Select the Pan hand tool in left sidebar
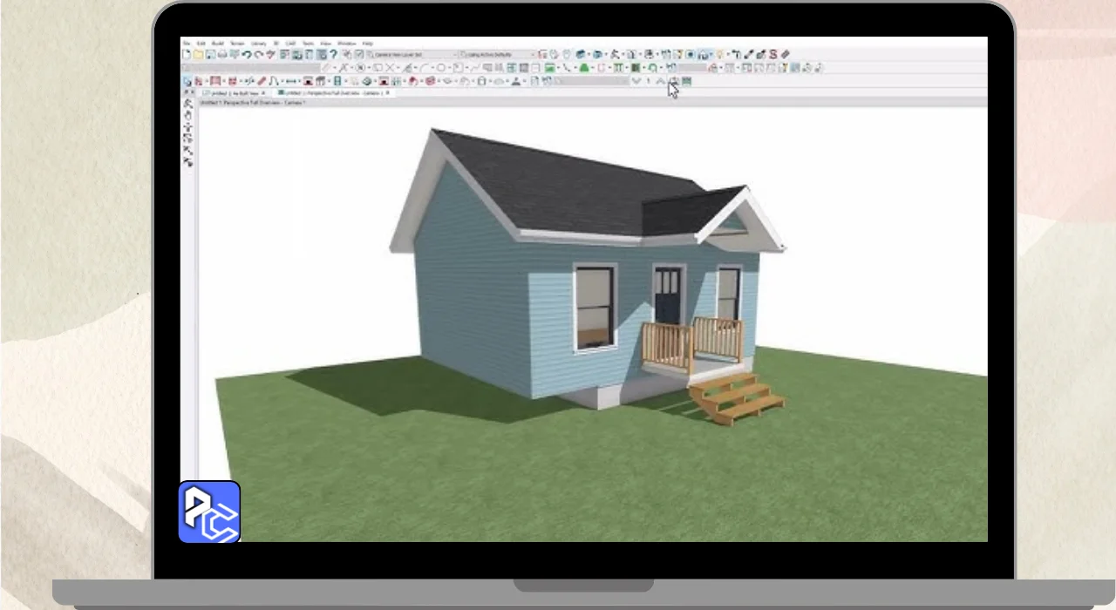1116x610 pixels. coord(187,115)
